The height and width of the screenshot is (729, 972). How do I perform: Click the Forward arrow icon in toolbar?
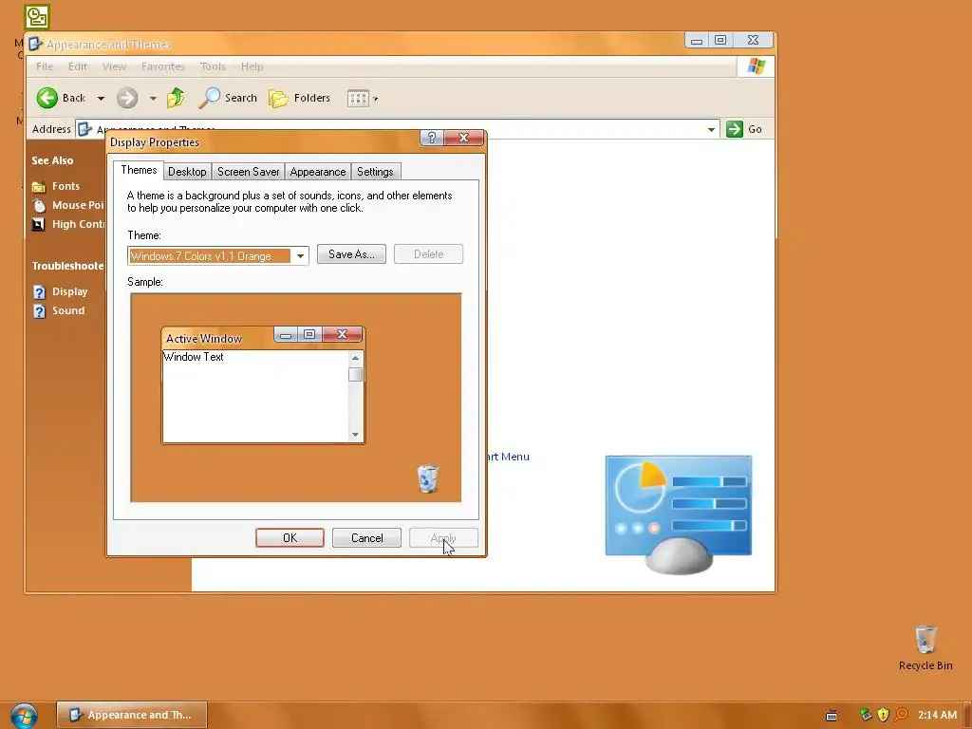pos(127,98)
